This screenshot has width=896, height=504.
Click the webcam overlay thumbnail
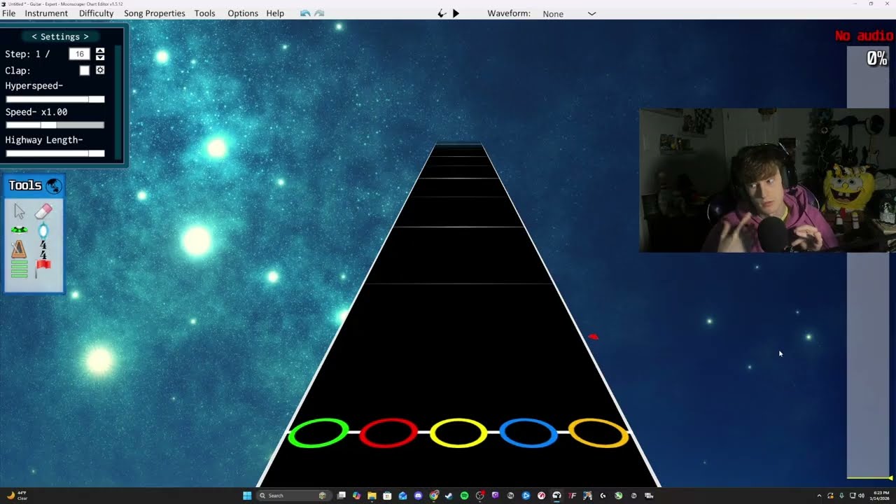tap(767, 180)
